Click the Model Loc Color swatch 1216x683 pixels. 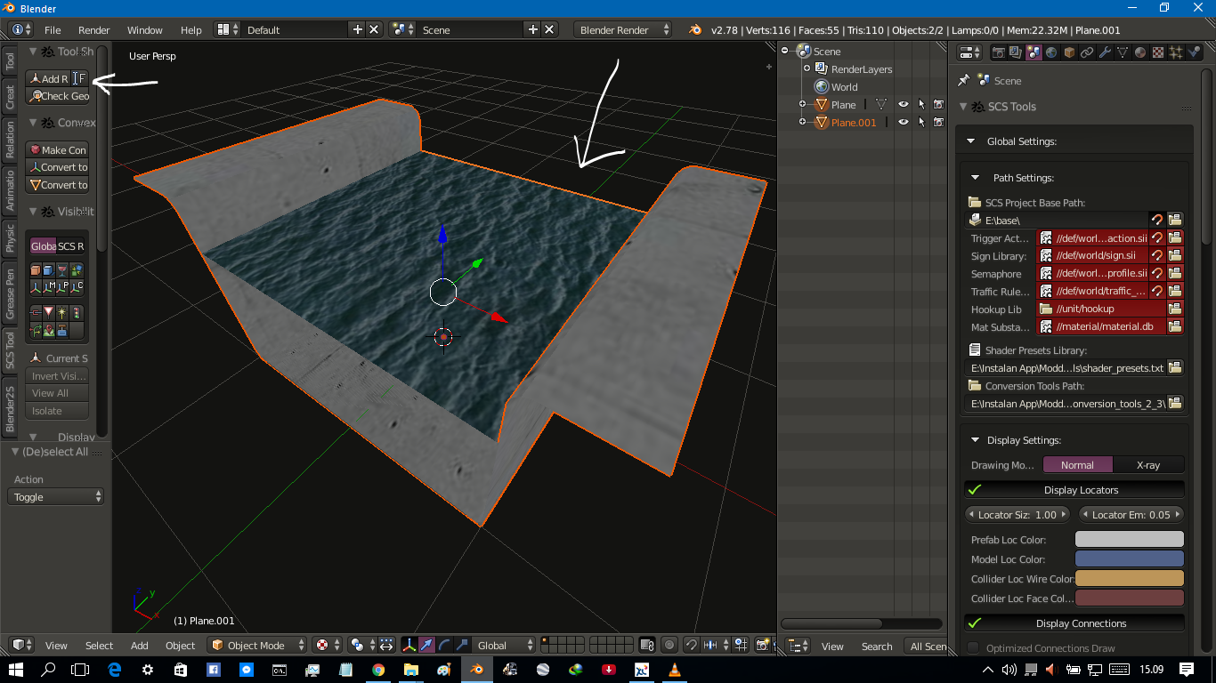pos(1129,558)
